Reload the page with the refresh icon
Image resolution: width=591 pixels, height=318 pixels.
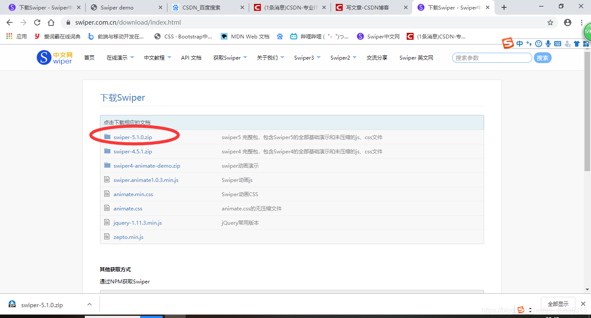coord(37,22)
